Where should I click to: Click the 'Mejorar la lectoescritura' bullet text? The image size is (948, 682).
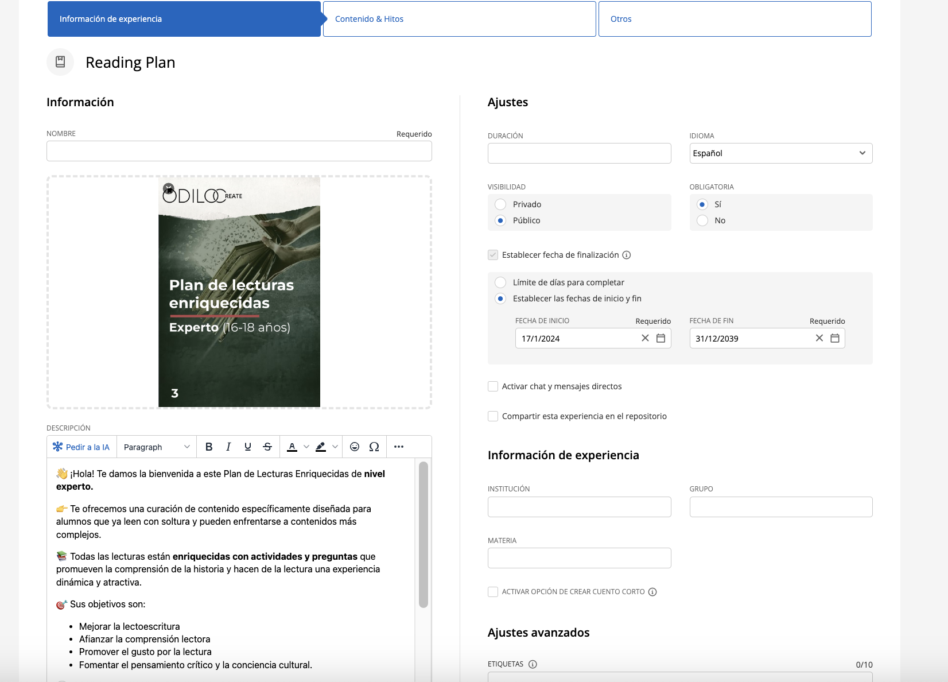point(130,626)
